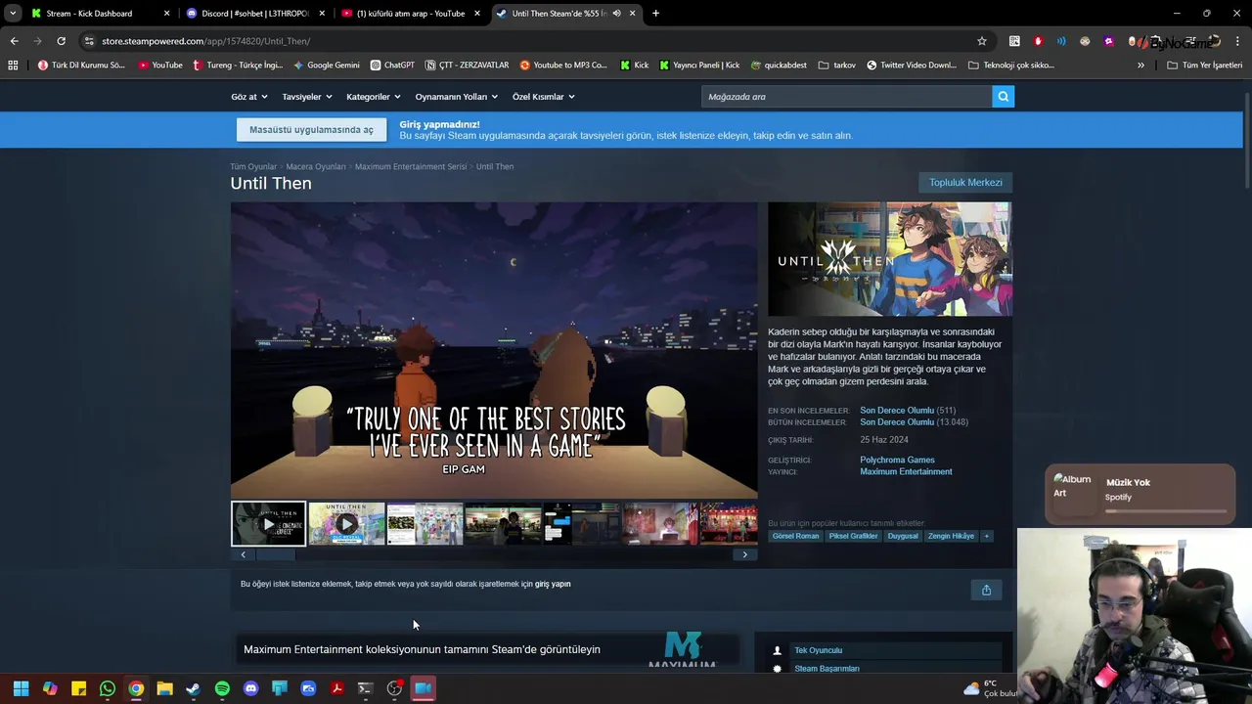Screen dimensions: 1252x704
Task: Click the Macera Oyunları breadcrumb
Action: 316,166
